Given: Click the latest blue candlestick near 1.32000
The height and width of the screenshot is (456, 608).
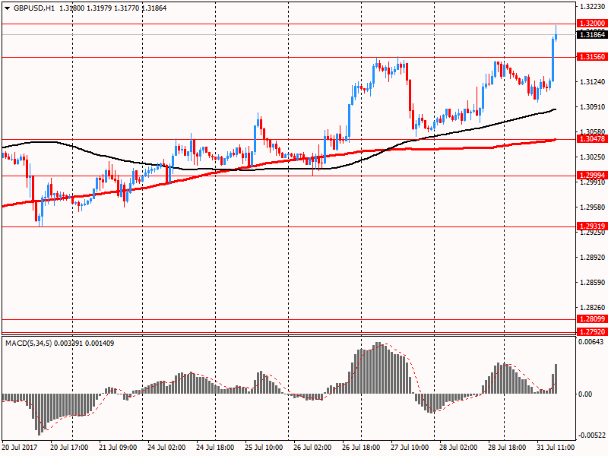Looking at the screenshot, I should 556,36.
